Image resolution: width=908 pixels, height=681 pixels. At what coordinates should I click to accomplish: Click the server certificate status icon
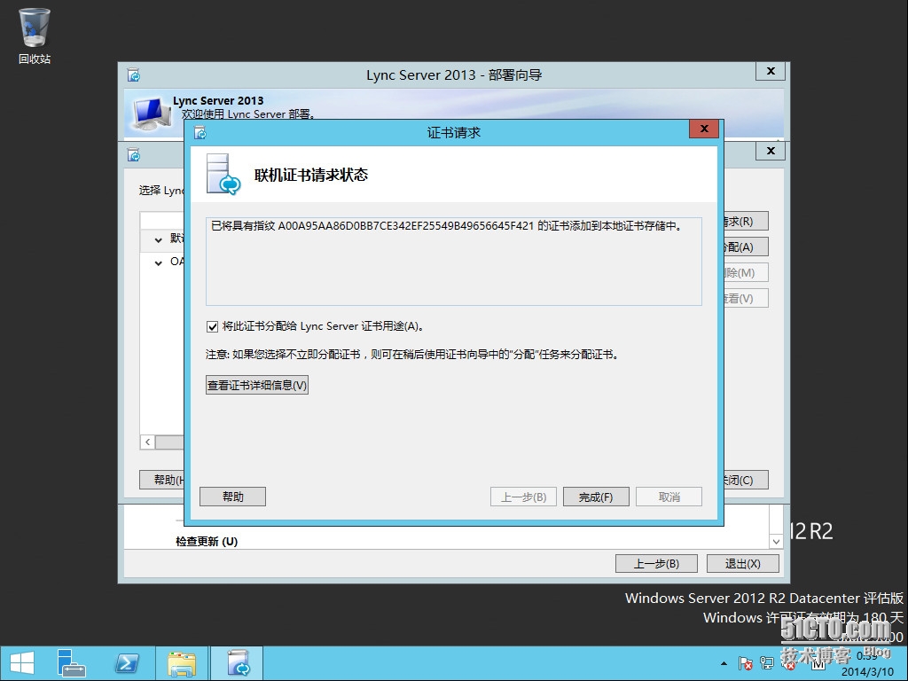tap(223, 175)
